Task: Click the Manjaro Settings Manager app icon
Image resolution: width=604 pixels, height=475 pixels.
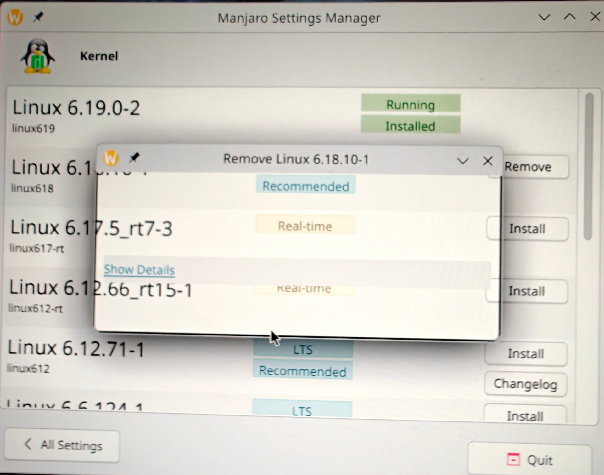Action: coord(15,17)
